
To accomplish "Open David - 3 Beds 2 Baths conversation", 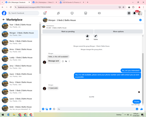I will (20, 92).
